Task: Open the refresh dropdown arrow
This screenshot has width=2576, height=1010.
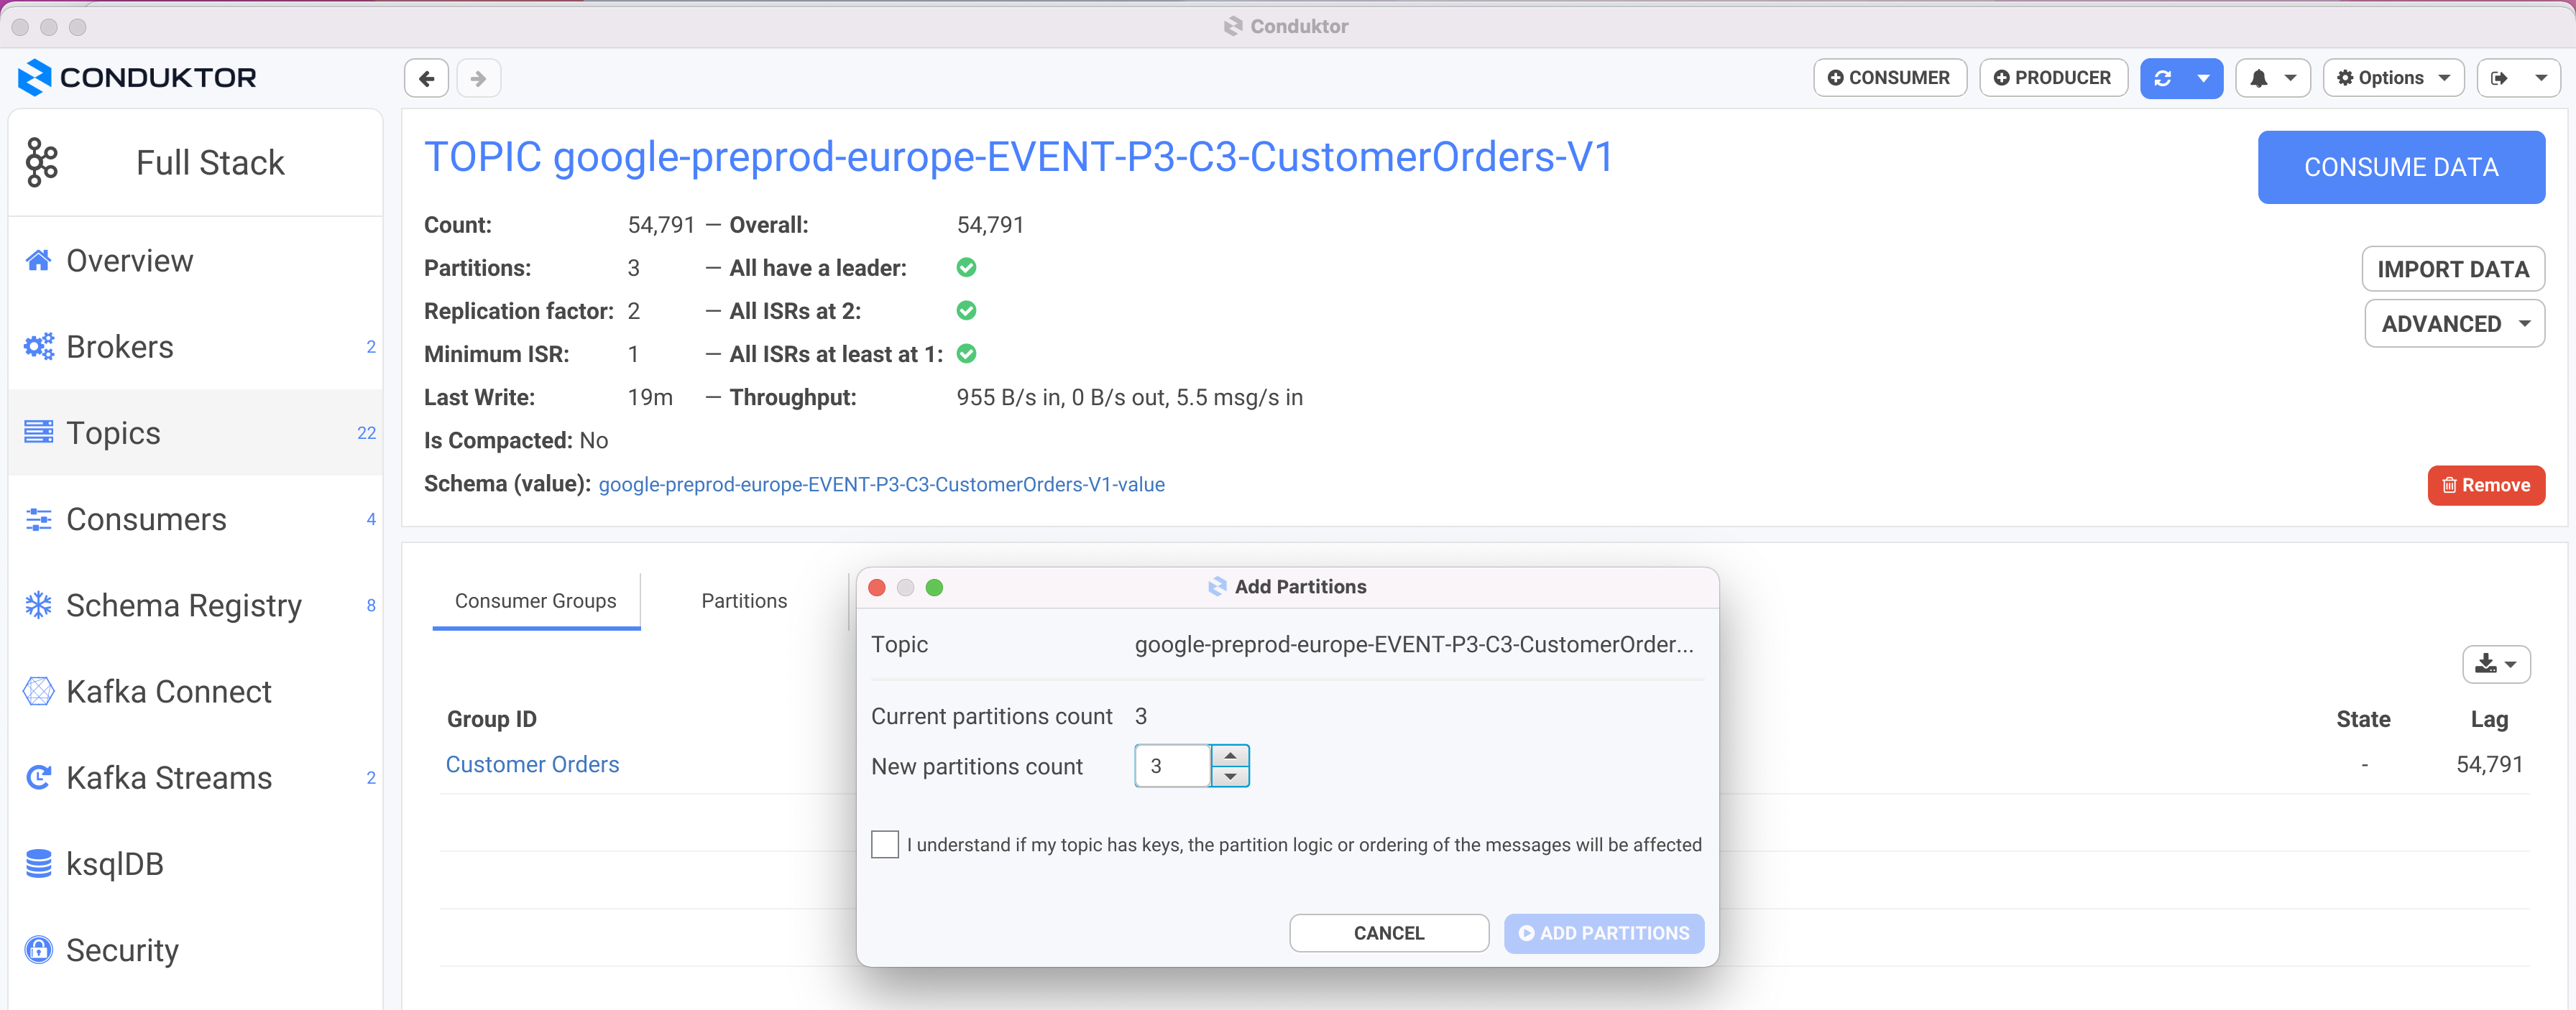Action: pyautogui.click(x=2203, y=78)
